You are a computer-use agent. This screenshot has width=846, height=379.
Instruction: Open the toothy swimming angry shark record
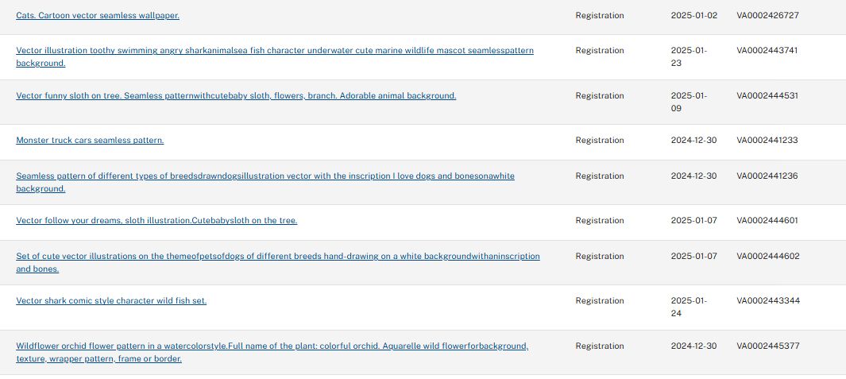pos(274,50)
